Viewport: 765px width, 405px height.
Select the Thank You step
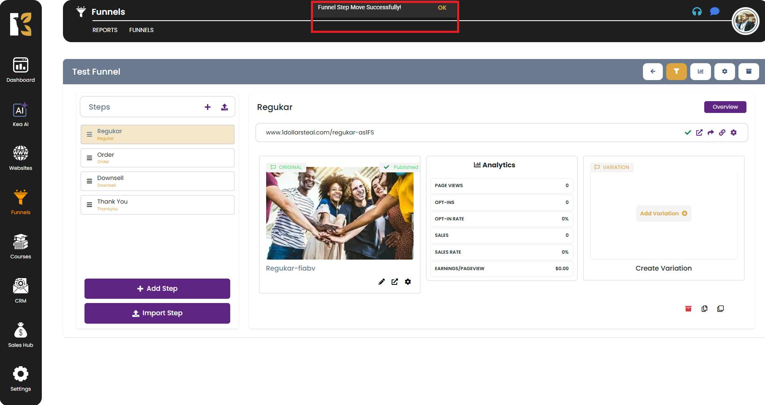pyautogui.click(x=157, y=205)
